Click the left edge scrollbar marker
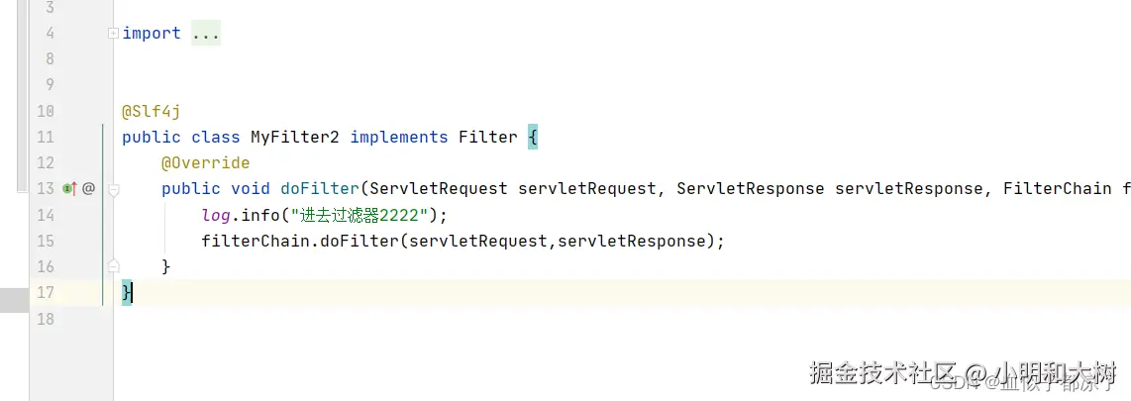Screen dimensions: 1131x401 click(15, 299)
